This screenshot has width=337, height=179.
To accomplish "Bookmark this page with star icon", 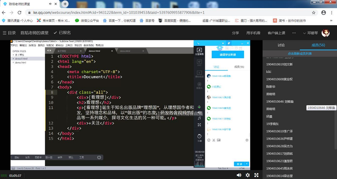I will (x=313, y=13).
